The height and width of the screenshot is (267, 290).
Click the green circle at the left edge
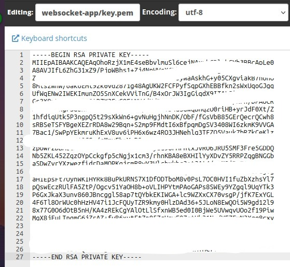[x=1, y=19]
